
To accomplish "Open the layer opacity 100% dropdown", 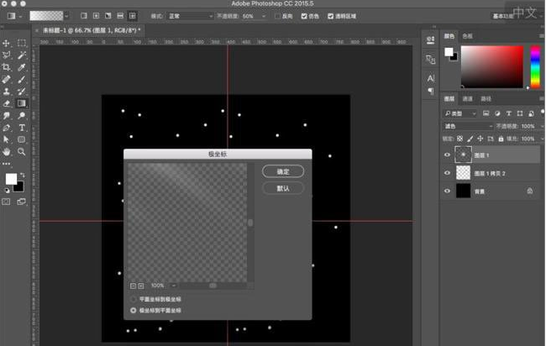I will pyautogui.click(x=542, y=126).
